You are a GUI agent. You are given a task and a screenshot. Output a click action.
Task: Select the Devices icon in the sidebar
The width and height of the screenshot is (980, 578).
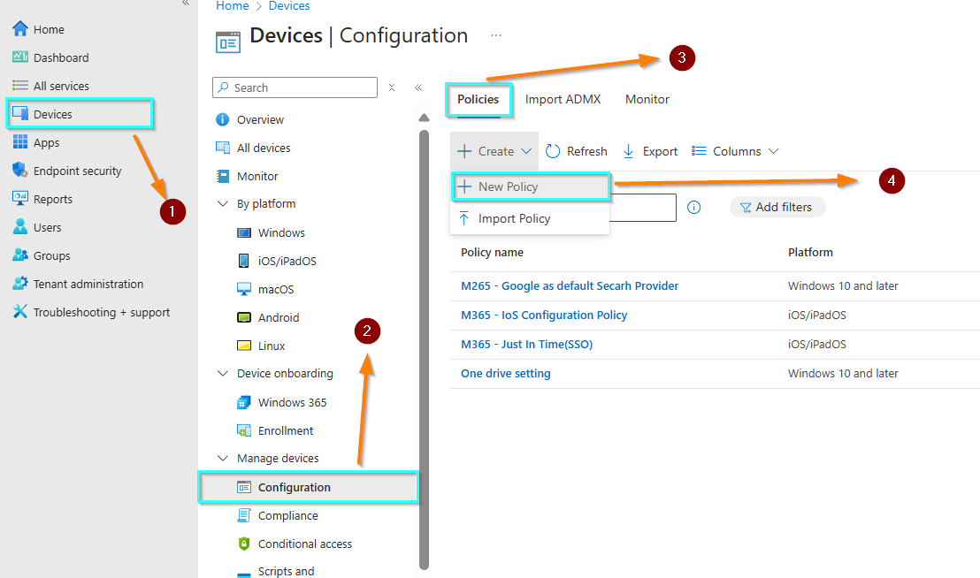(x=20, y=114)
